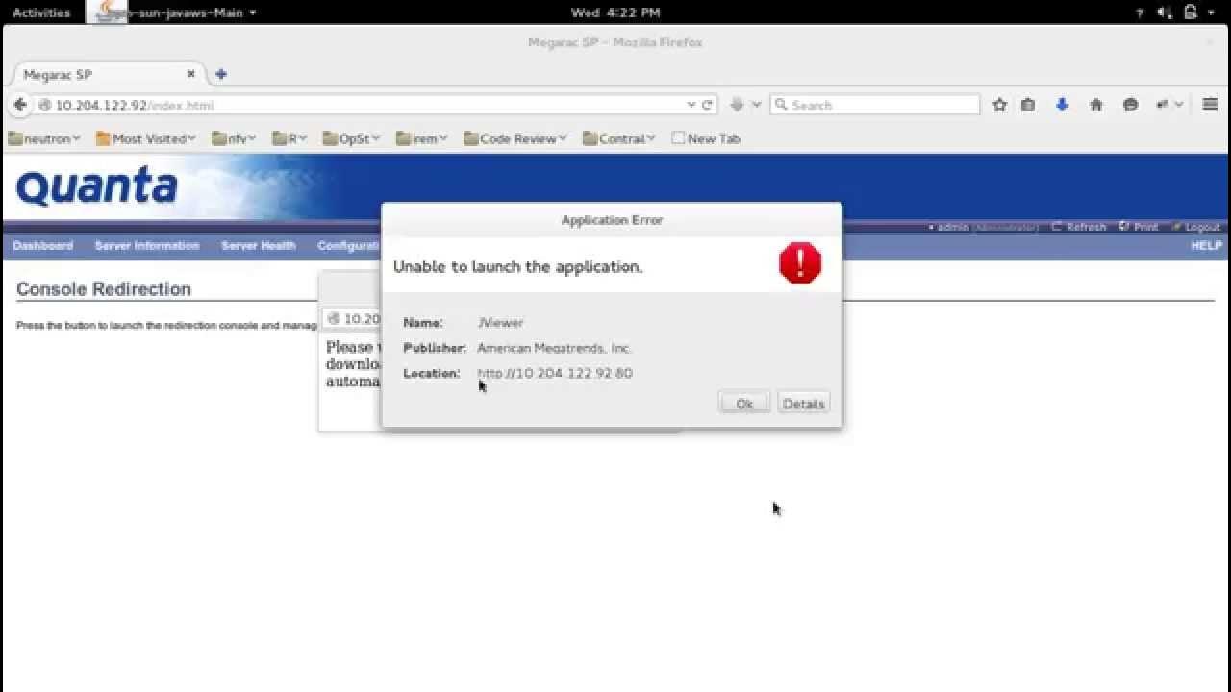Bookmark this page with the star icon
Image resolution: width=1231 pixels, height=692 pixels.
tap(1000, 105)
